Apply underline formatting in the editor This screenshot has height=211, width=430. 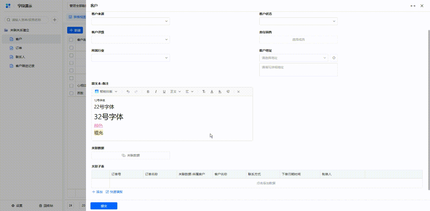coord(164,91)
